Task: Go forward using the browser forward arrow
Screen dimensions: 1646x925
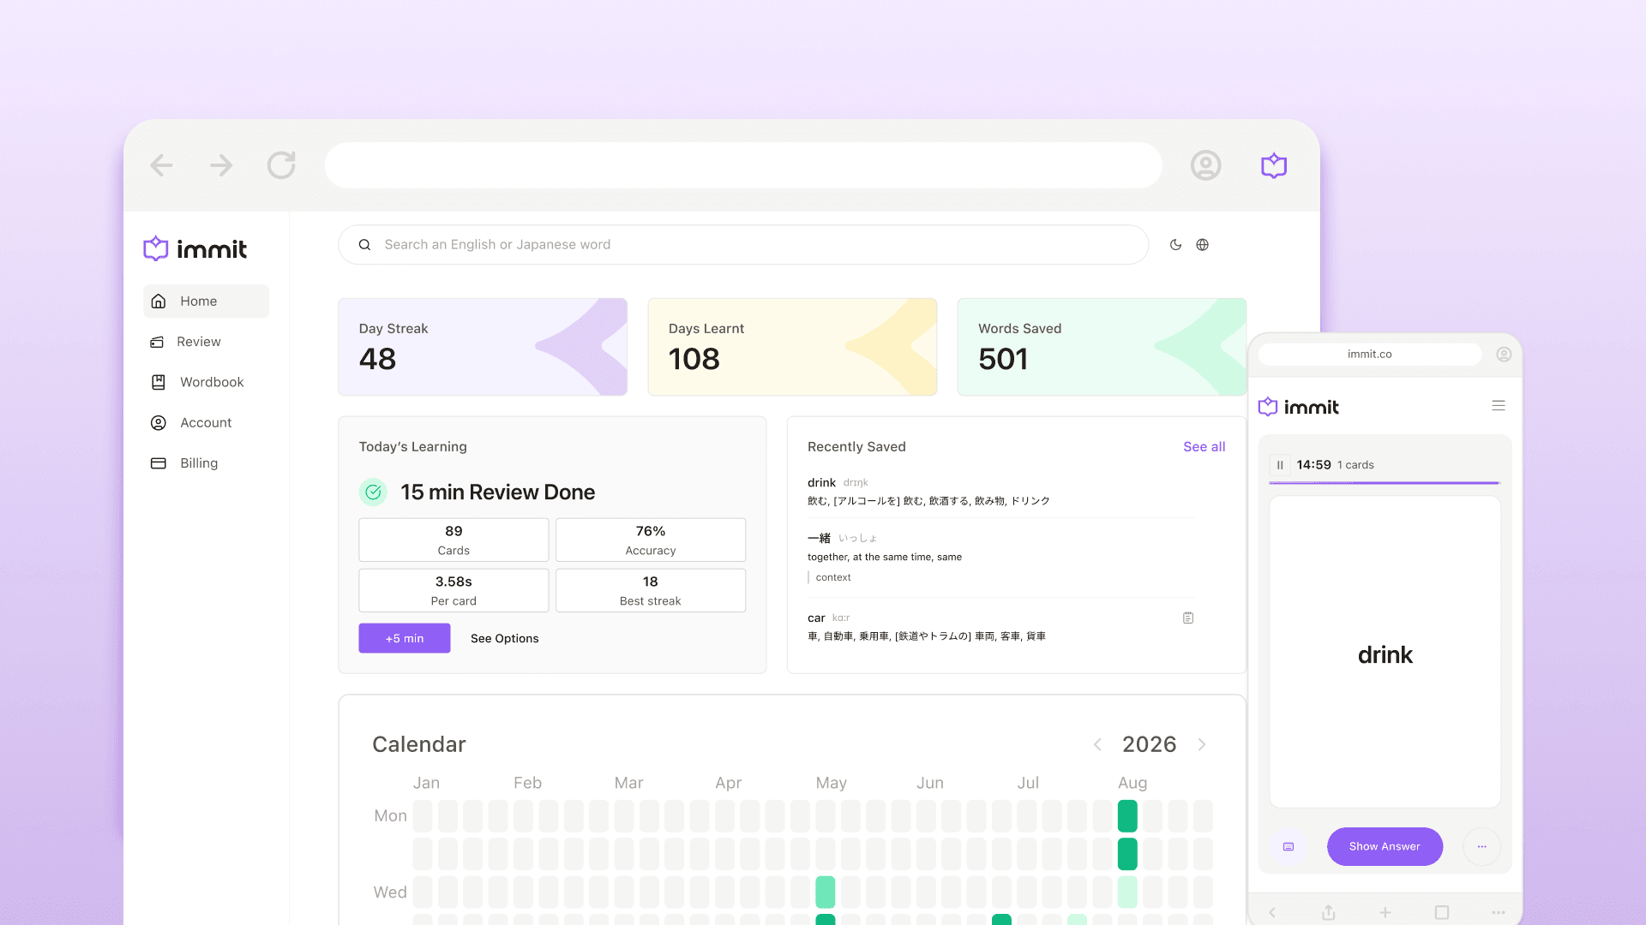Action: [221, 165]
